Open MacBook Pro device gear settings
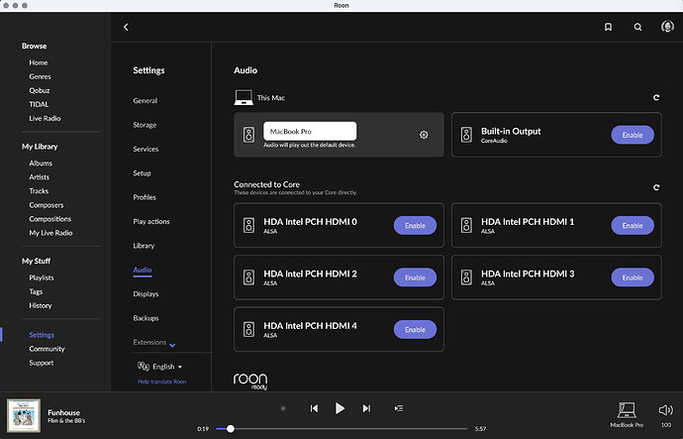The height and width of the screenshot is (439, 683). [424, 135]
